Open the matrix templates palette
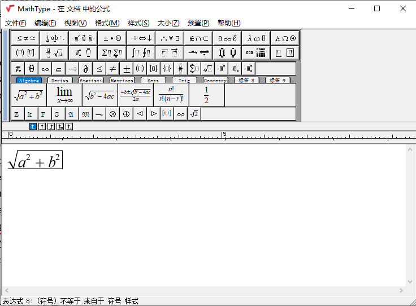Viewport: 416px width, 306px height. pos(256,52)
